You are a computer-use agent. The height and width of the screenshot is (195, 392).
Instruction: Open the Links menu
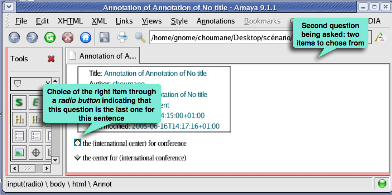click(125, 21)
